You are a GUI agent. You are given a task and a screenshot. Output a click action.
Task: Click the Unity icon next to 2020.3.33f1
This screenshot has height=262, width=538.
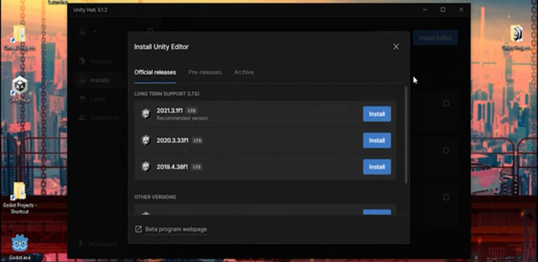(x=146, y=140)
